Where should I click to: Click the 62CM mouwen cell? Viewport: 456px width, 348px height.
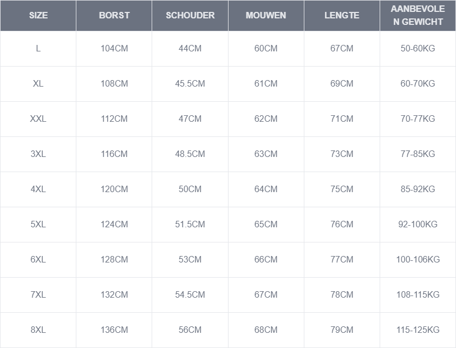[x=266, y=119]
